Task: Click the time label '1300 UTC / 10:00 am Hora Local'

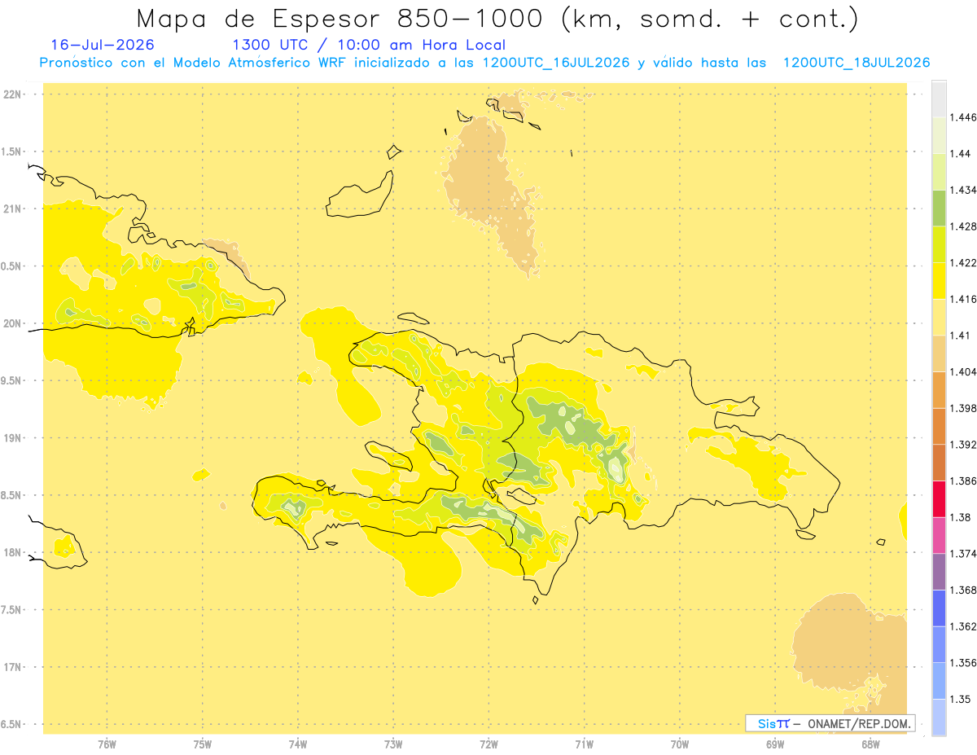Action: (x=369, y=46)
